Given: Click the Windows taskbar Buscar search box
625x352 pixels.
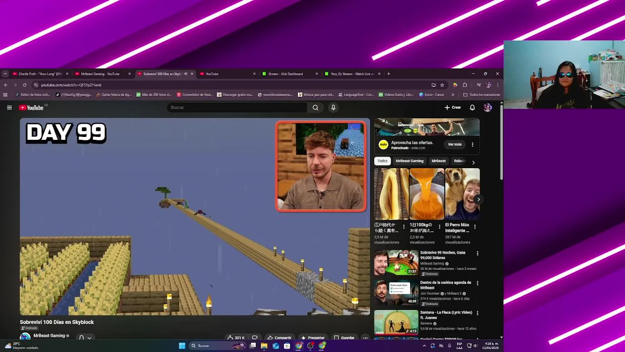Looking at the screenshot, I should click(218, 346).
